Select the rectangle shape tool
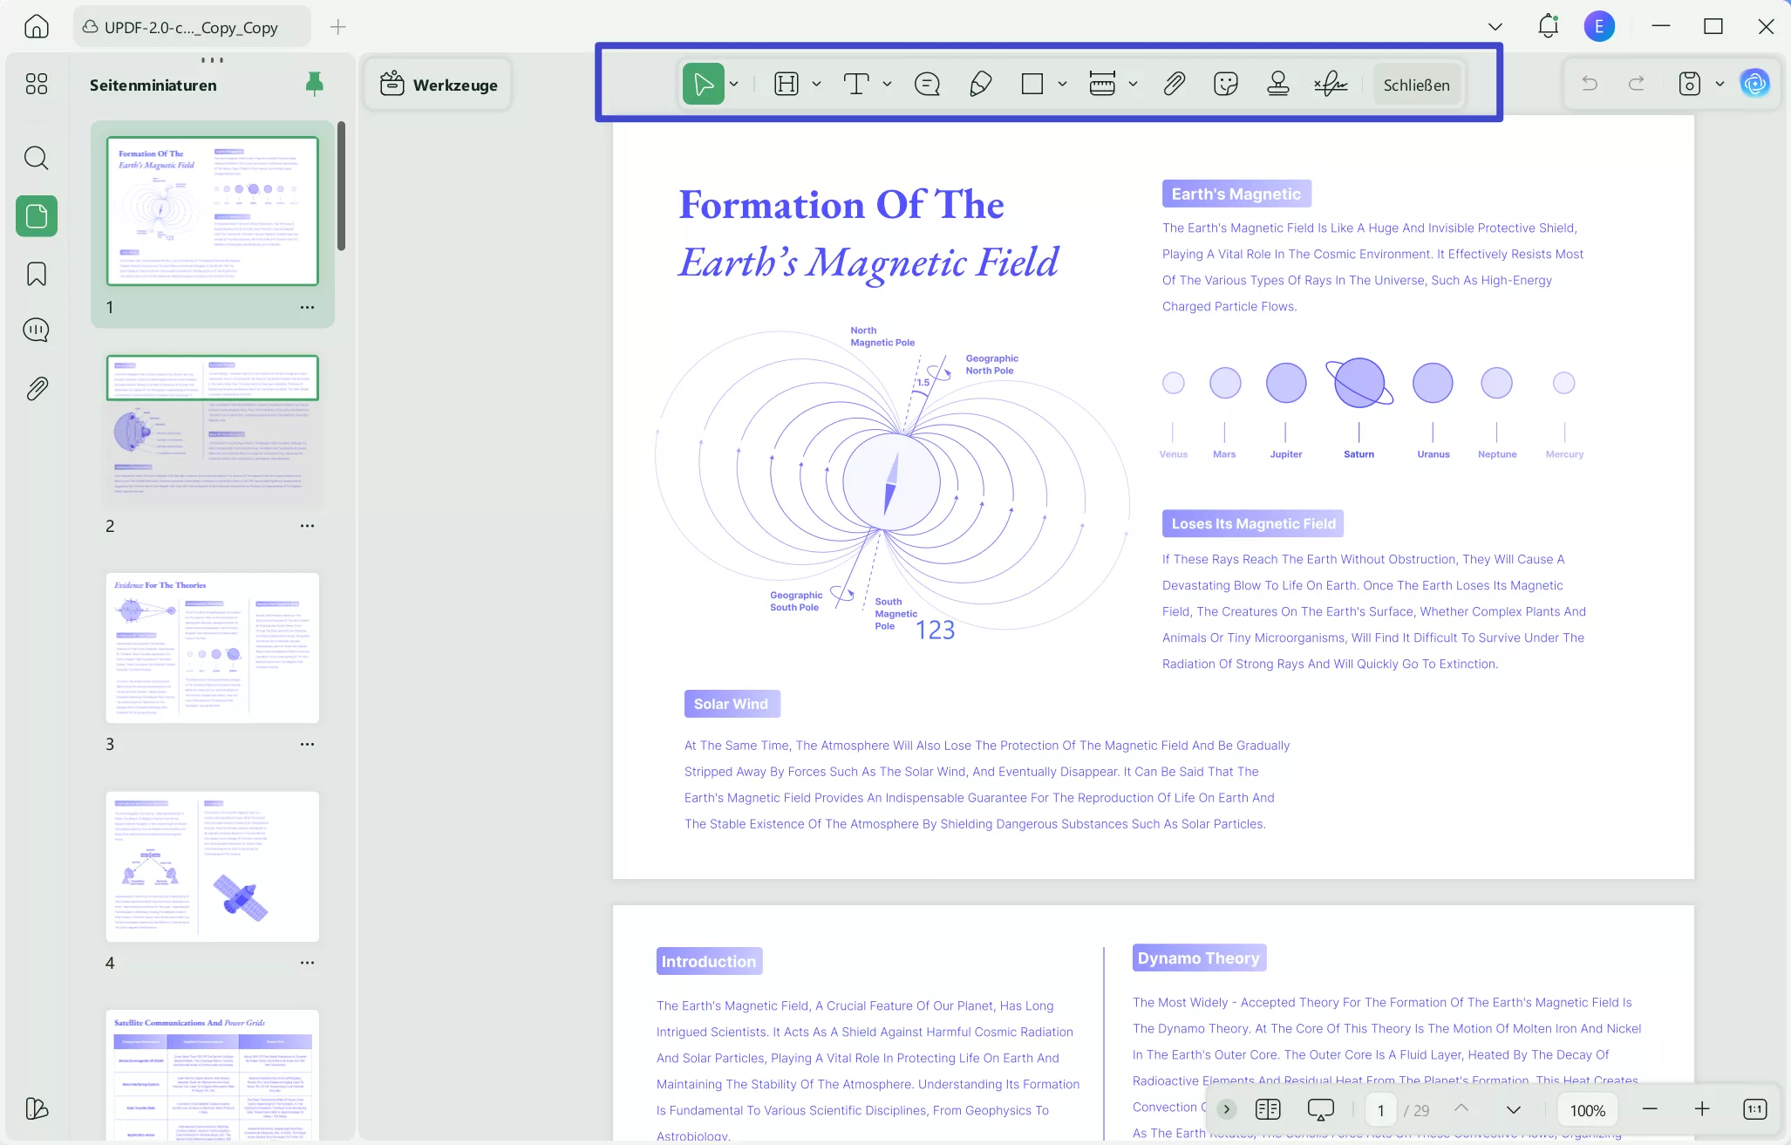Viewport: 1791px width, 1145px height. 1032,85
